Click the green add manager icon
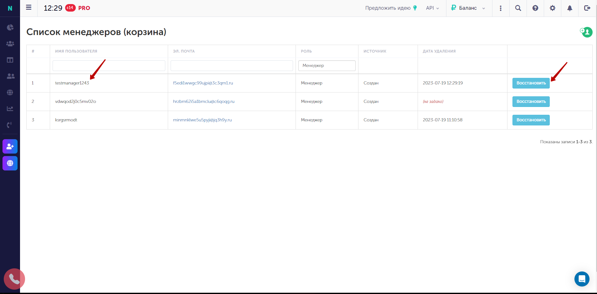Screen dimensions: 597x294 point(586,32)
